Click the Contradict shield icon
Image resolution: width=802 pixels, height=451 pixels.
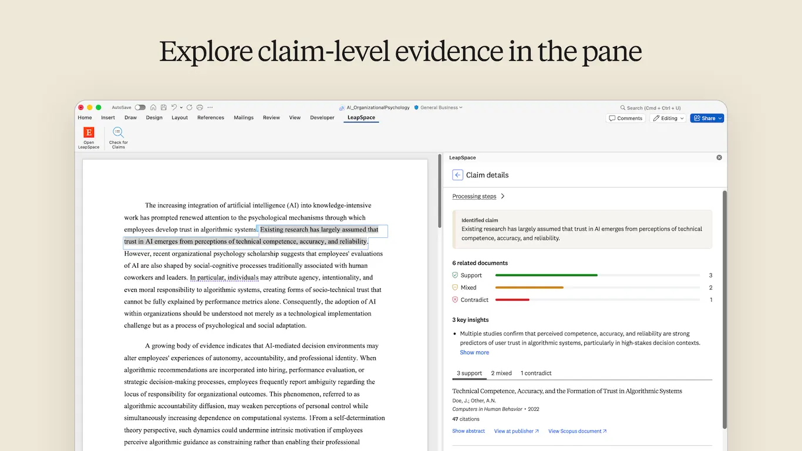click(455, 299)
